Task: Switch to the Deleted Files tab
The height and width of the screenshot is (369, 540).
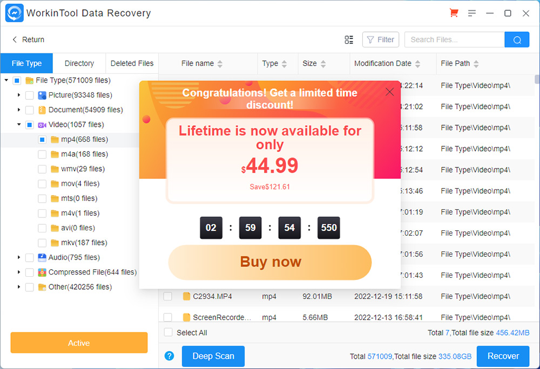Action: (x=132, y=63)
